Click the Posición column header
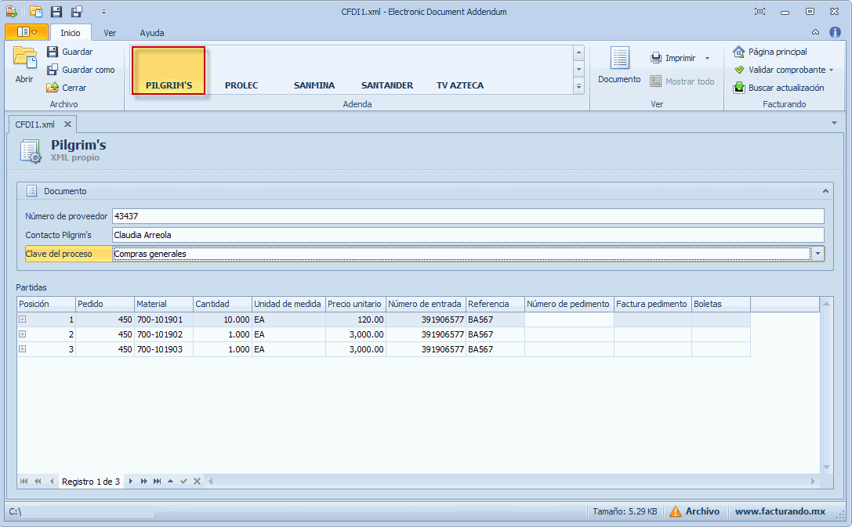 click(x=46, y=304)
